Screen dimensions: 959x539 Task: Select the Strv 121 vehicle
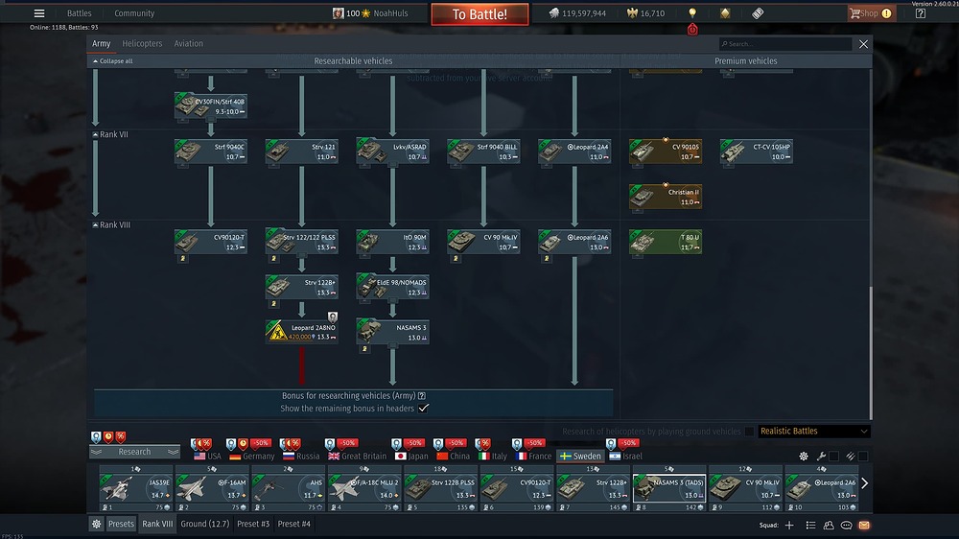(x=301, y=152)
